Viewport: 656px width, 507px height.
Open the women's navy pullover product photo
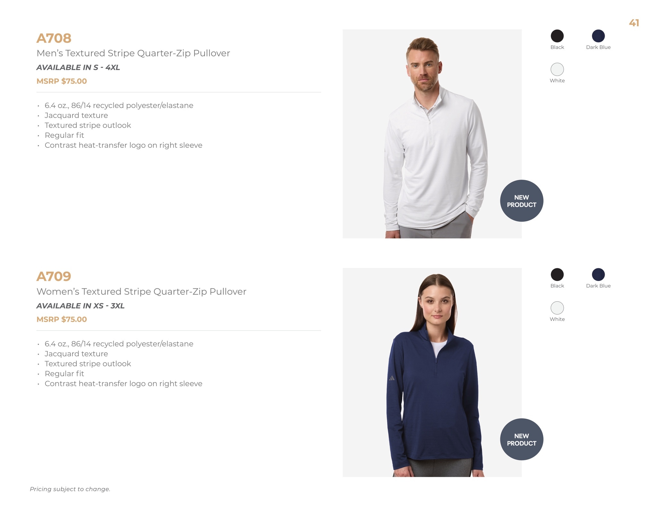432,372
